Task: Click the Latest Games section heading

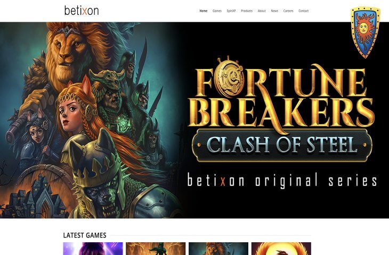Action: 85,235
